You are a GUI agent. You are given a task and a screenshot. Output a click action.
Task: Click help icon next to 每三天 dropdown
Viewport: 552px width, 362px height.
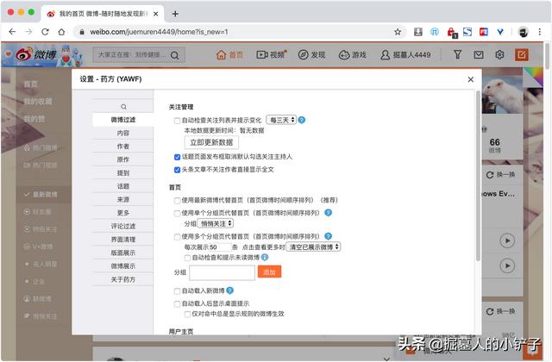pyautogui.click(x=302, y=120)
